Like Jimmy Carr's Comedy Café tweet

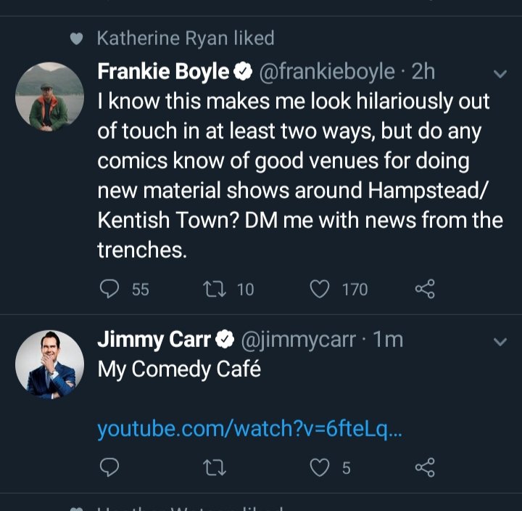320,467
